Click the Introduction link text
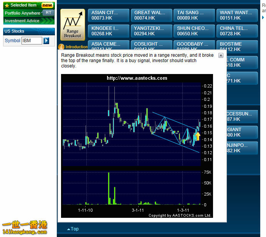266x237 pixels. click(x=76, y=47)
